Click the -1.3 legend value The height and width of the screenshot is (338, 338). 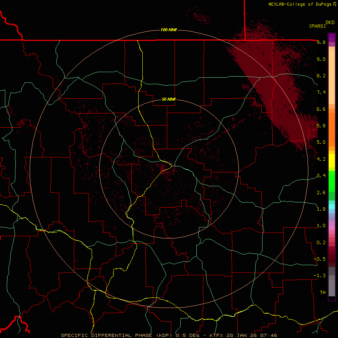(x=320, y=276)
